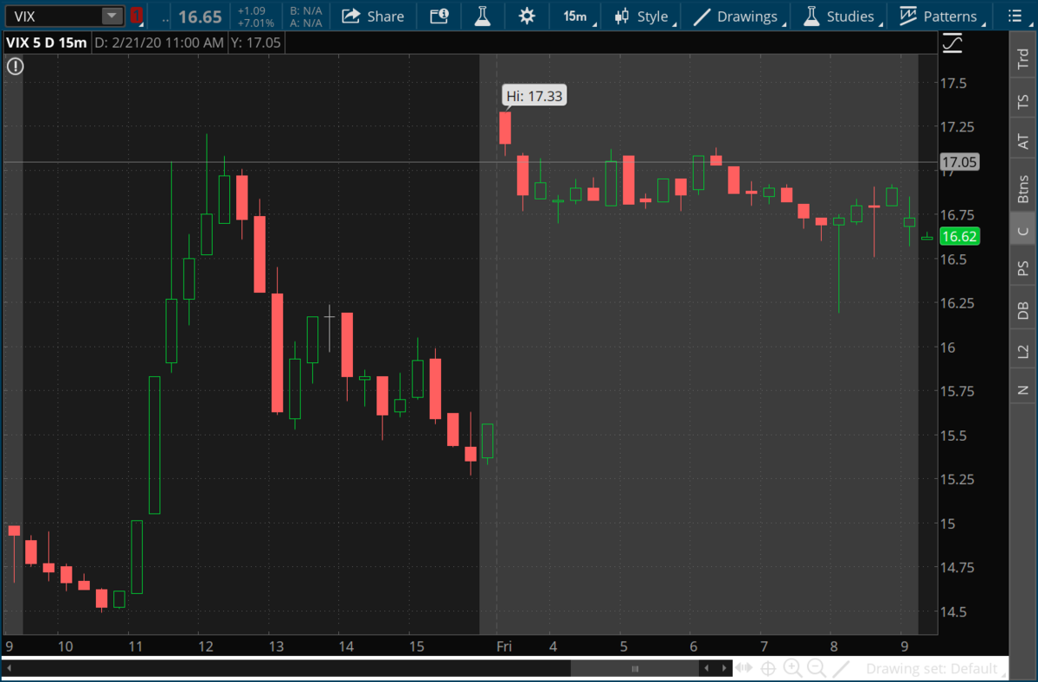Viewport: 1038px width, 682px height.
Task: Click the zoom out magnifier
Action: coord(817,668)
